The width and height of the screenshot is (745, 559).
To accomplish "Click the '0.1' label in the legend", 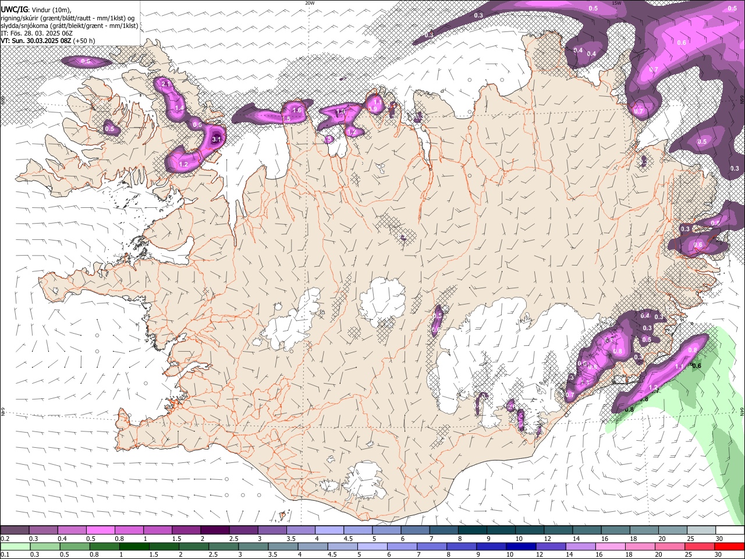I will (x=5, y=555).
